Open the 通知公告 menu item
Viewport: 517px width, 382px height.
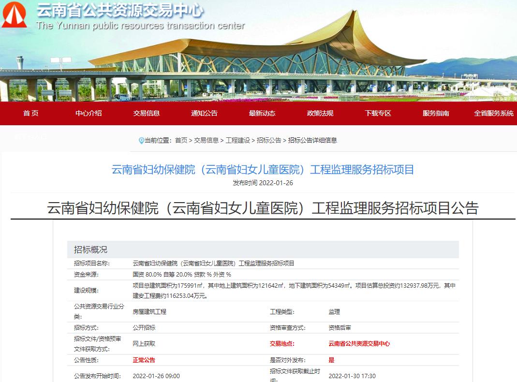point(204,113)
